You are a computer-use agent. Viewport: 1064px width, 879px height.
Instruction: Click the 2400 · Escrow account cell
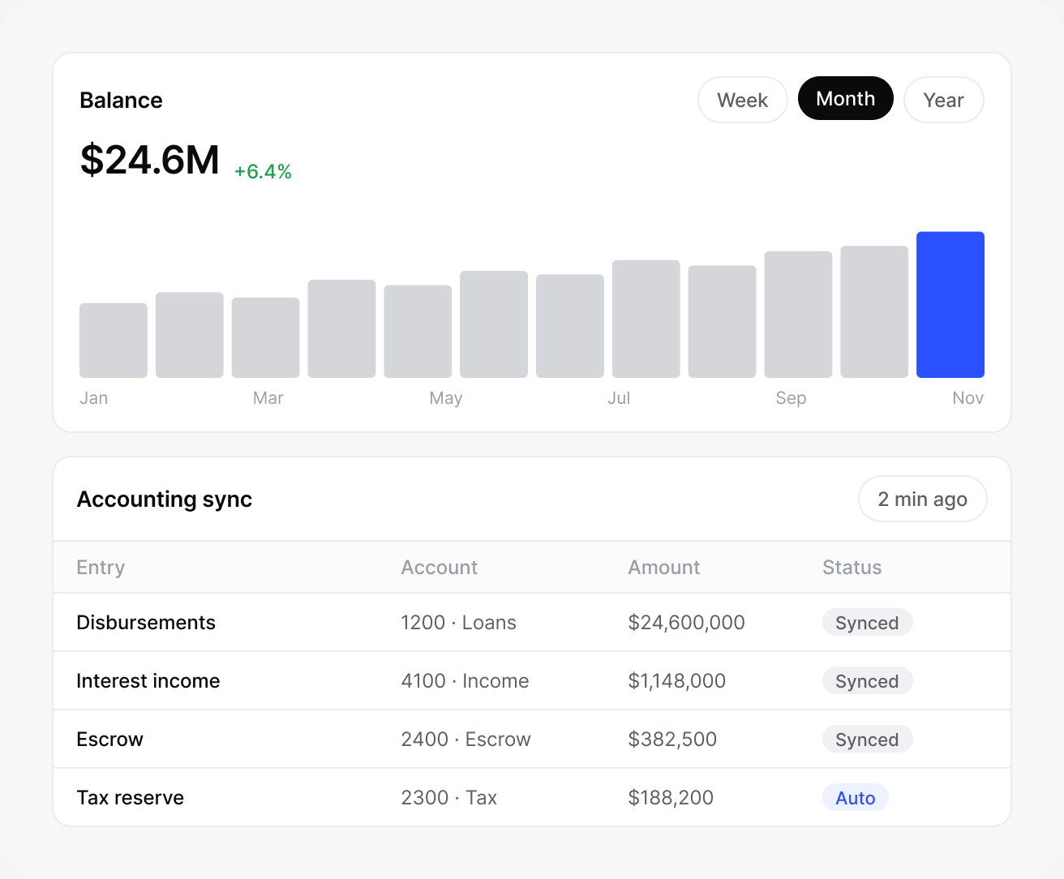466,740
